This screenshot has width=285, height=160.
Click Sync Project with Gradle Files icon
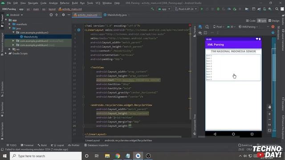click(x=259, y=9)
